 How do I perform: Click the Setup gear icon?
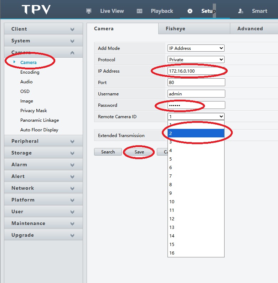point(190,11)
